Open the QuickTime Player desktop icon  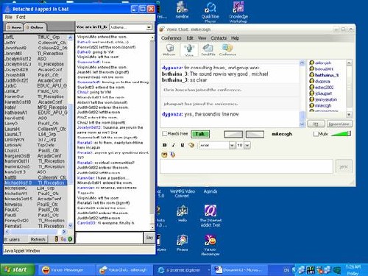pyautogui.click(x=210, y=13)
